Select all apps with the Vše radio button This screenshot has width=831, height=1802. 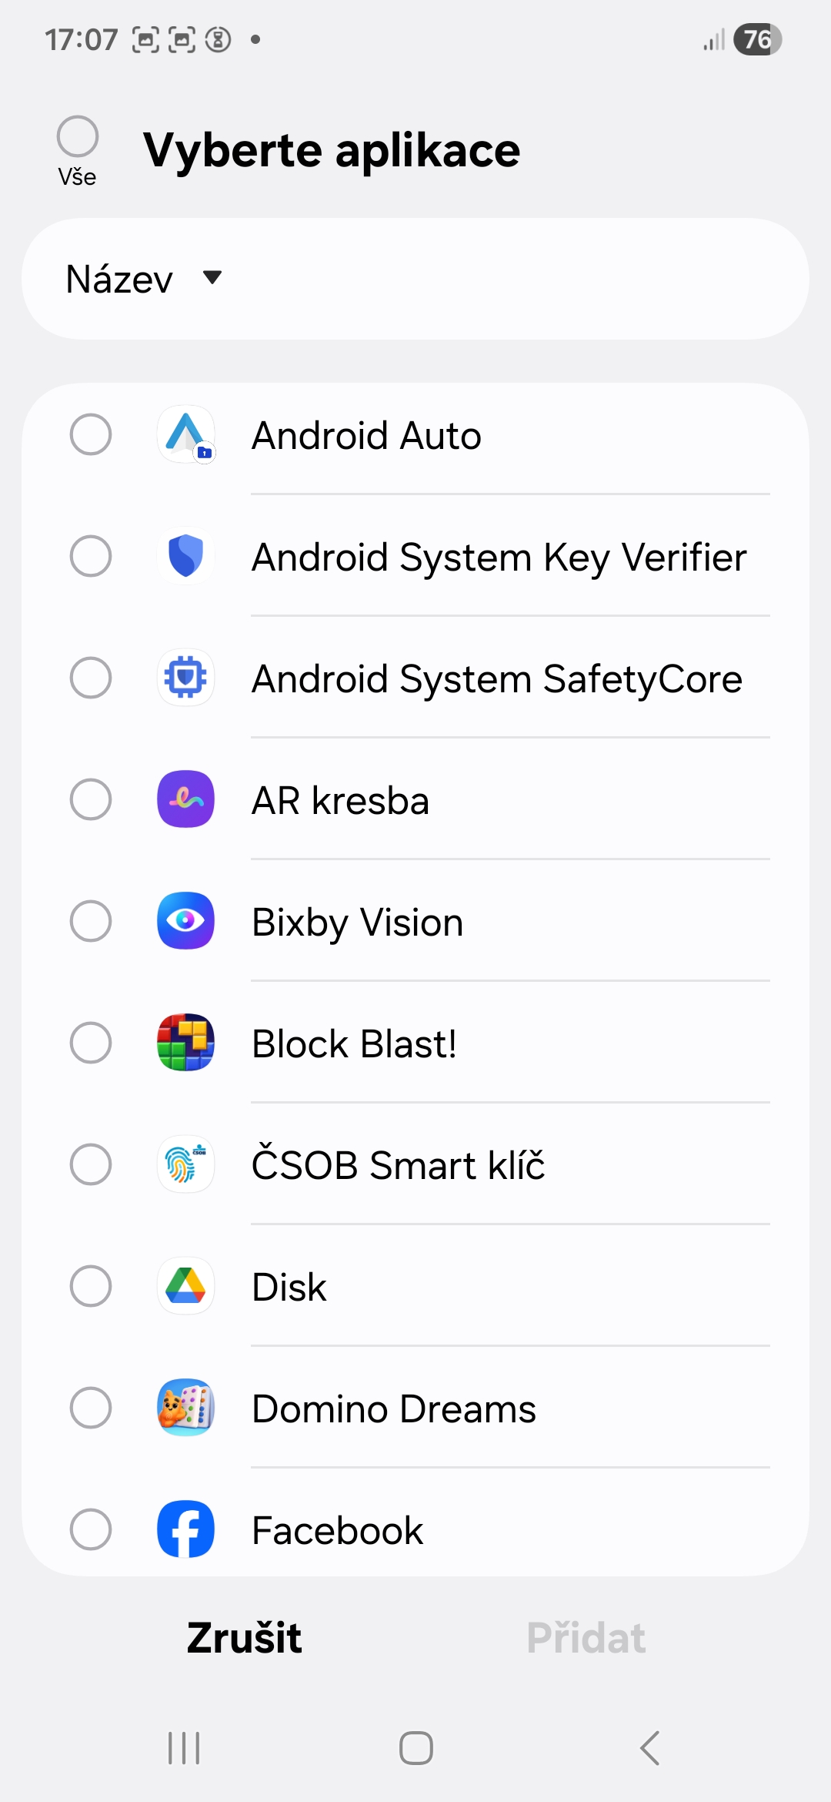click(78, 137)
